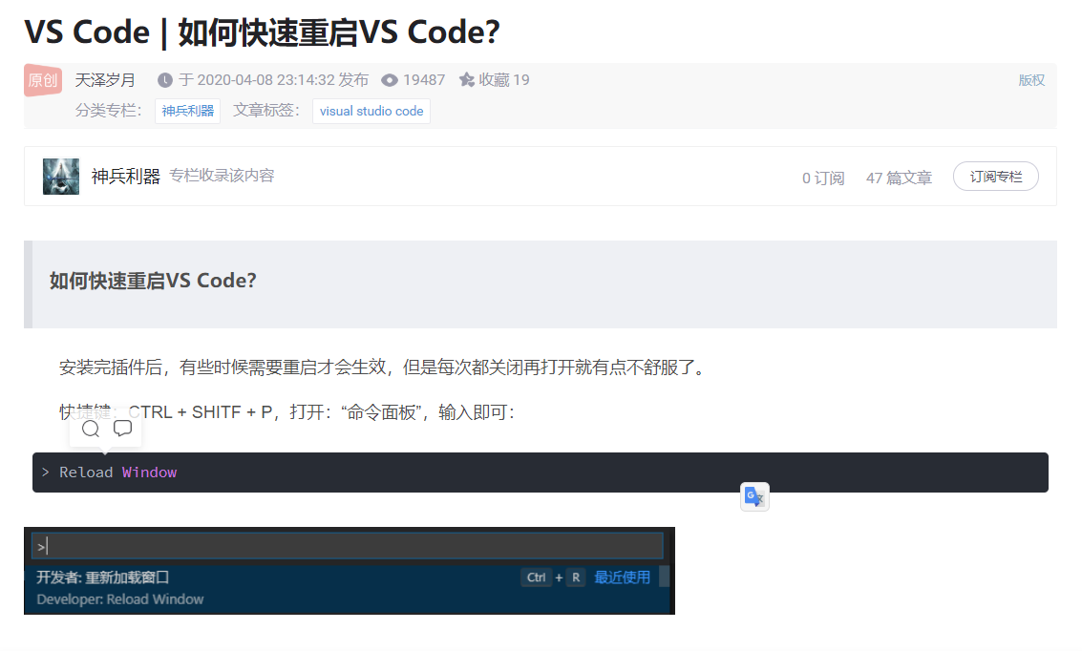Open the 版权 copyright link
The width and height of the screenshot is (1082, 651).
1031,80
